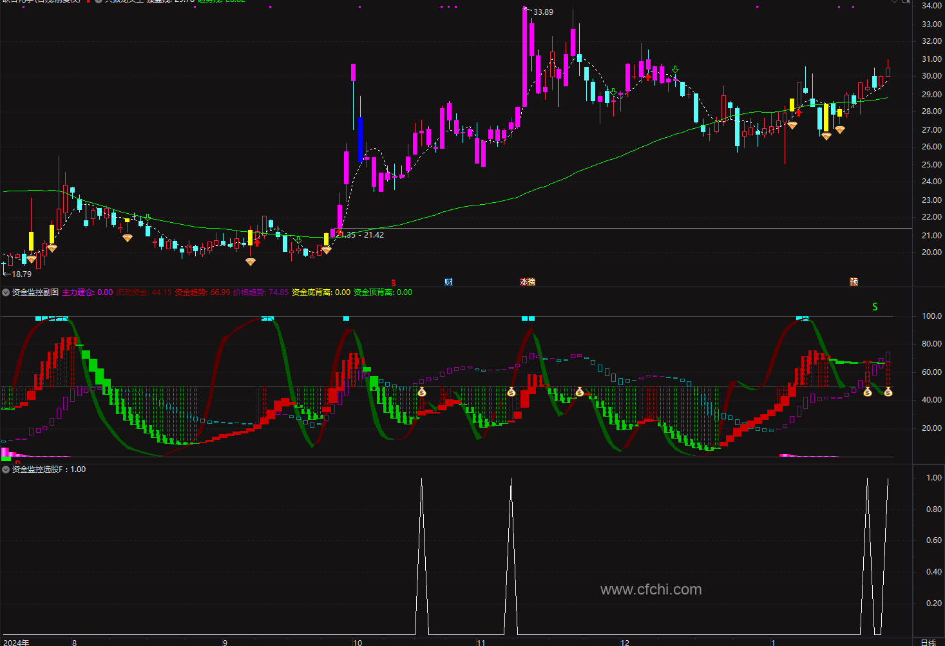Click the mid-August green down arrow
Screen dimensions: 945x646
pos(148,217)
